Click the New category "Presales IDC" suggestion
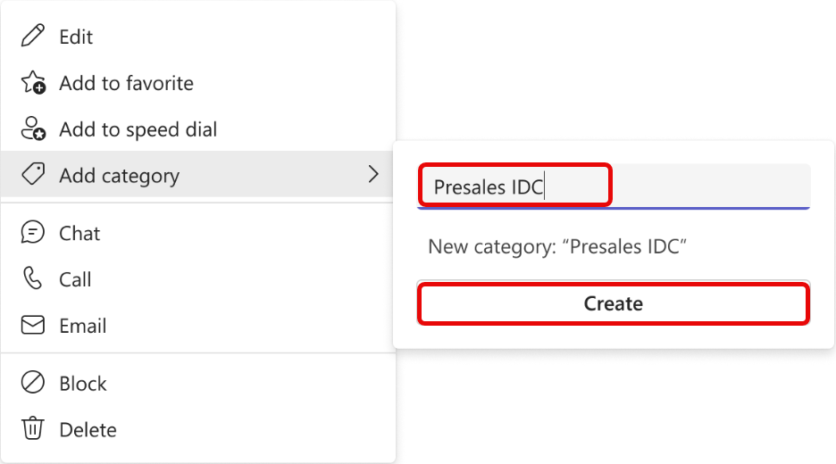Viewport: 836px width, 464px height. pos(557,246)
